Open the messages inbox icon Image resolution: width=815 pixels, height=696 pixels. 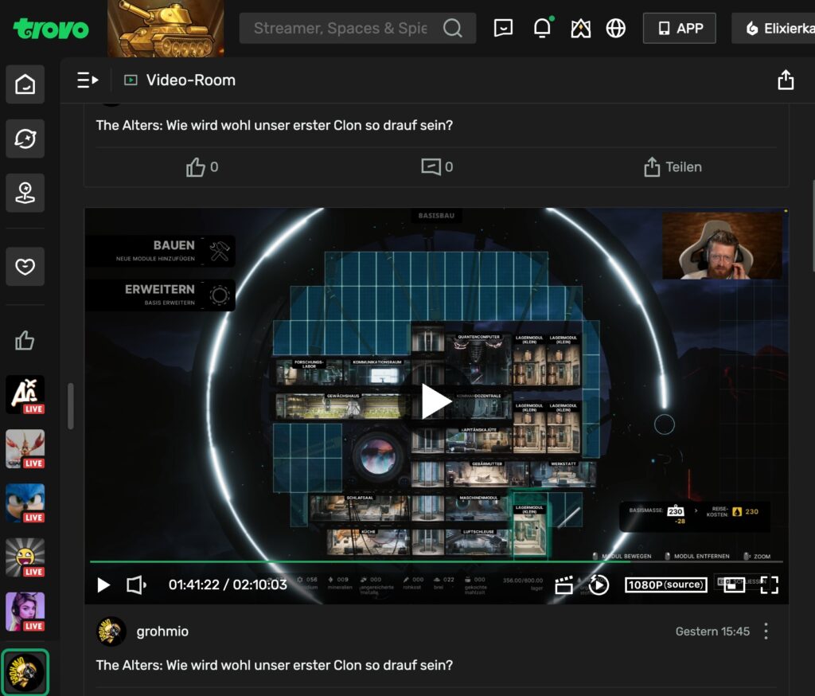pyautogui.click(x=503, y=28)
